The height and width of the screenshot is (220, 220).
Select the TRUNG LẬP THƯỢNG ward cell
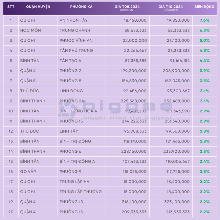81,192
